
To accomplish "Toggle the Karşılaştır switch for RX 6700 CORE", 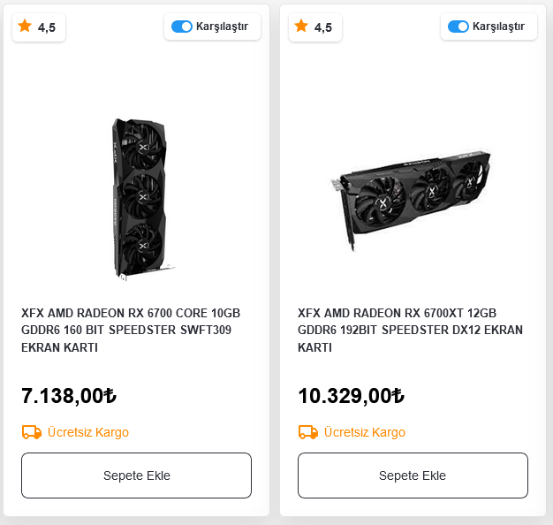I will [182, 27].
